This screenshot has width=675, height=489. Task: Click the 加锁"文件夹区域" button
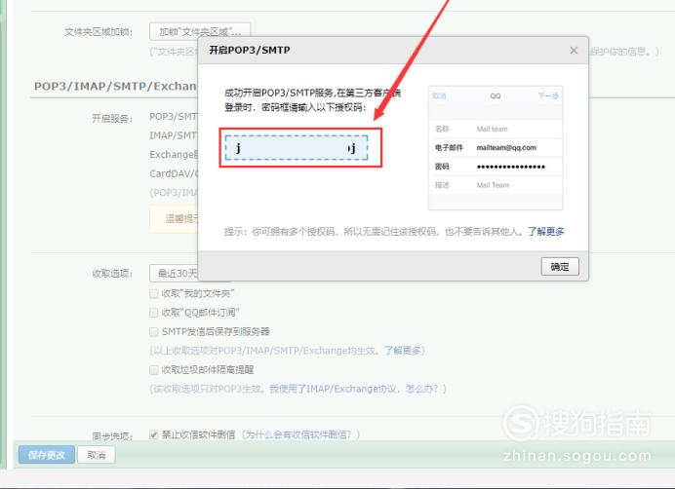pyautogui.click(x=200, y=31)
